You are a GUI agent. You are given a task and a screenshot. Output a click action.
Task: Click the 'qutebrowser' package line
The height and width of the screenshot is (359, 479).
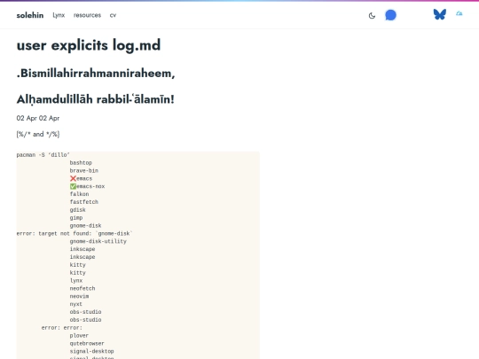[x=87, y=343]
